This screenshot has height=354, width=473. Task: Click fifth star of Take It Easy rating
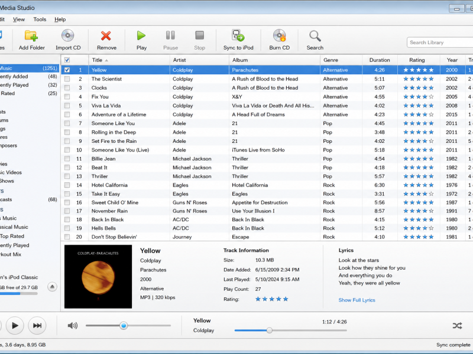click(431, 194)
